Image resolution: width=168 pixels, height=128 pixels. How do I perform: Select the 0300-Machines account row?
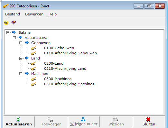click(58, 79)
